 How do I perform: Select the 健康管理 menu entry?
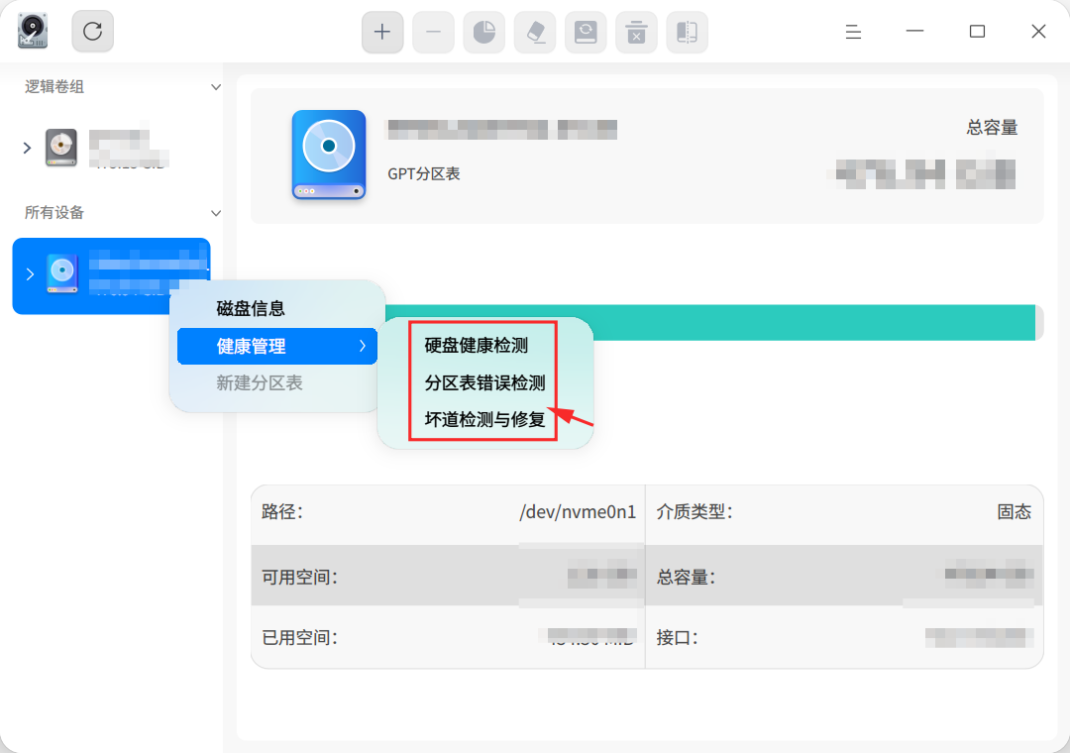pyautogui.click(x=277, y=346)
